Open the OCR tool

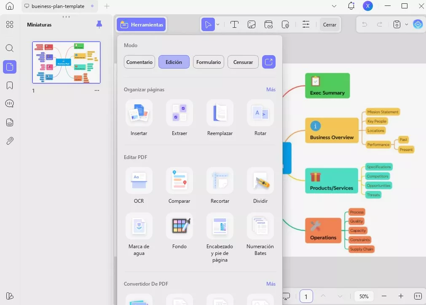click(139, 181)
